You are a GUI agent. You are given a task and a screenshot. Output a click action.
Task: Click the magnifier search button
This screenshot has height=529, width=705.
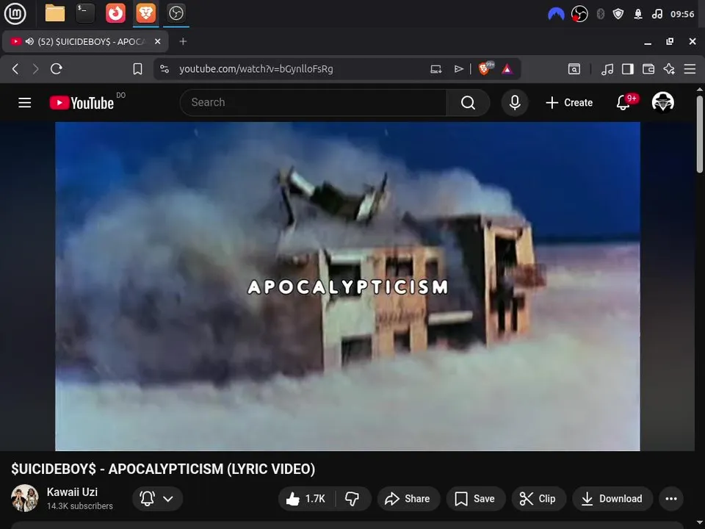(x=468, y=103)
